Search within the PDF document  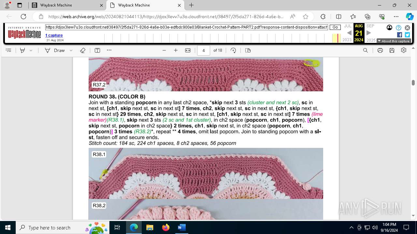coord(366,50)
